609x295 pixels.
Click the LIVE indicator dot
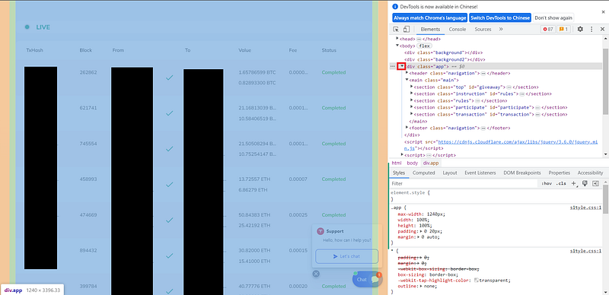click(27, 27)
